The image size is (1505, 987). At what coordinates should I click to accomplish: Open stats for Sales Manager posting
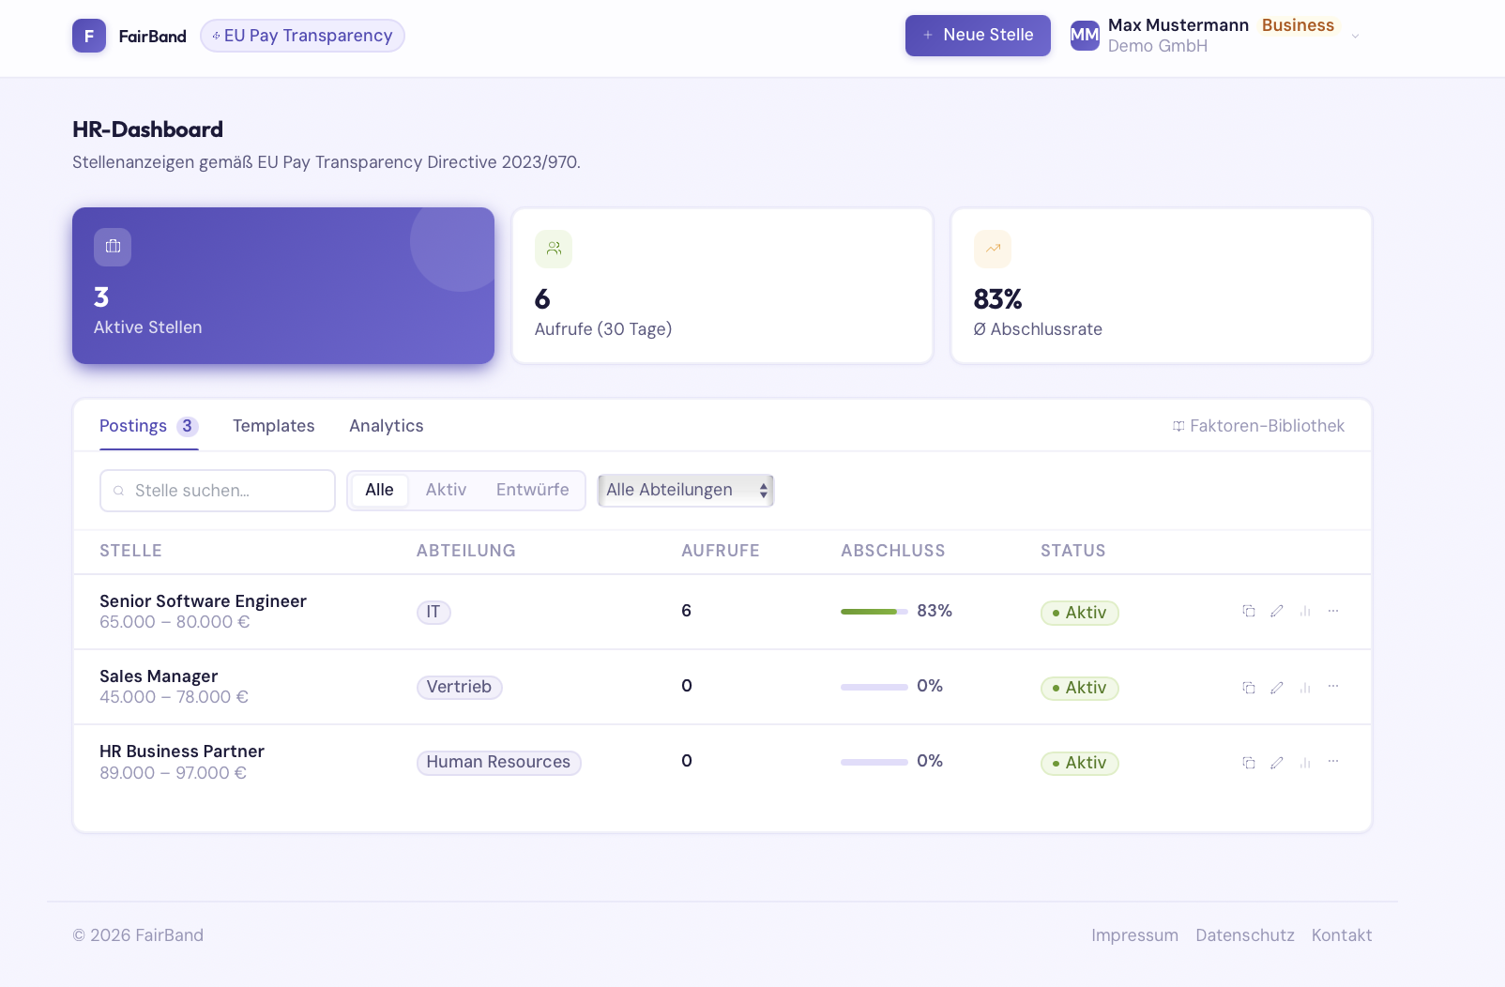point(1305,687)
